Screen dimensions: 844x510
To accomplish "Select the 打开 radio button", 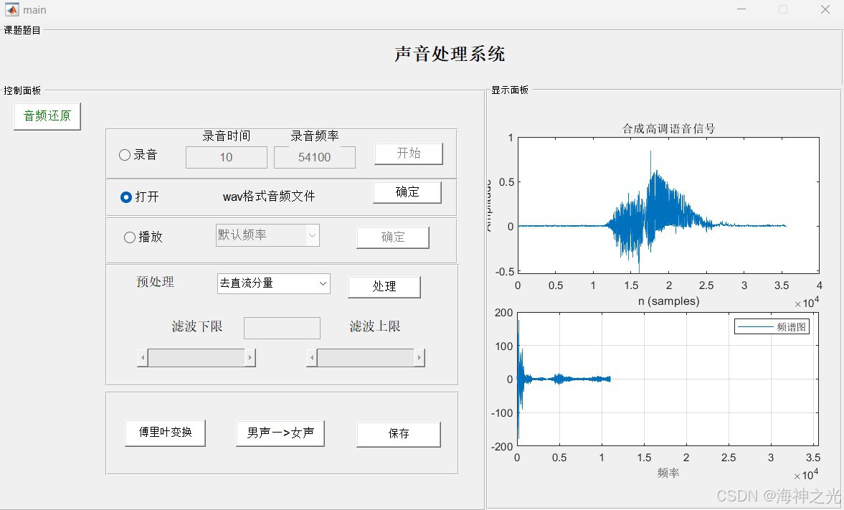I will [126, 197].
